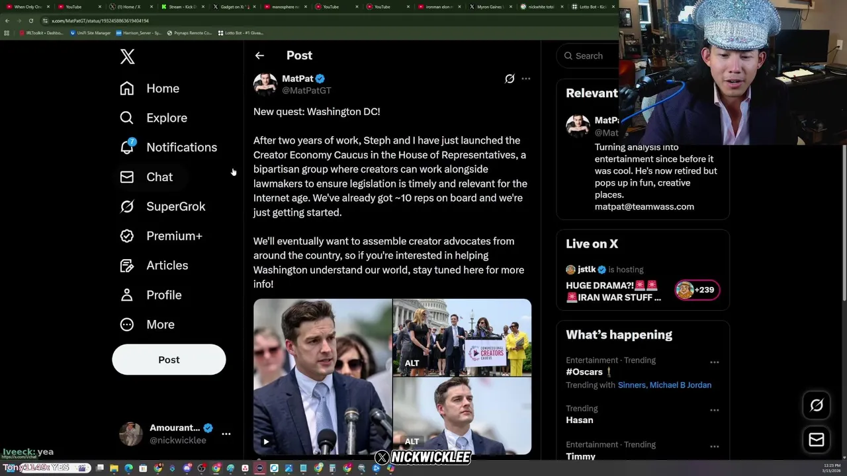Open Microsoft Edge from the taskbar

(x=128, y=468)
